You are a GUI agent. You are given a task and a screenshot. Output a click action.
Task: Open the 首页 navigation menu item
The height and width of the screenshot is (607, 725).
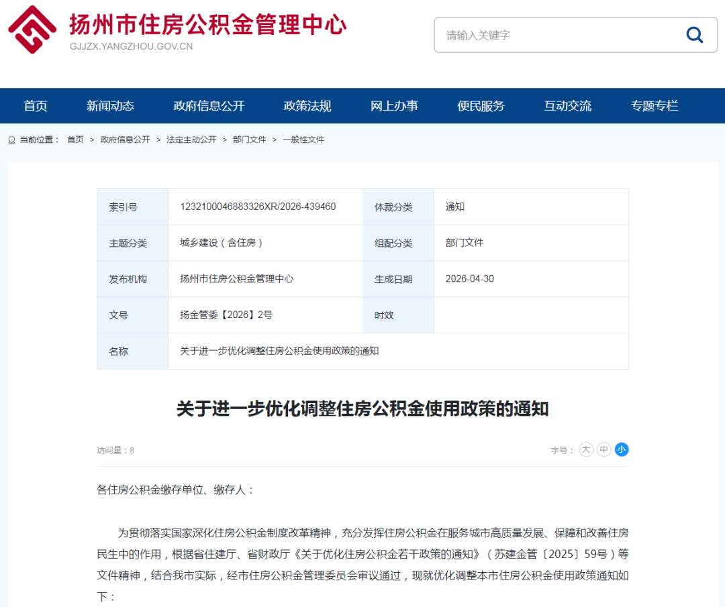36,106
